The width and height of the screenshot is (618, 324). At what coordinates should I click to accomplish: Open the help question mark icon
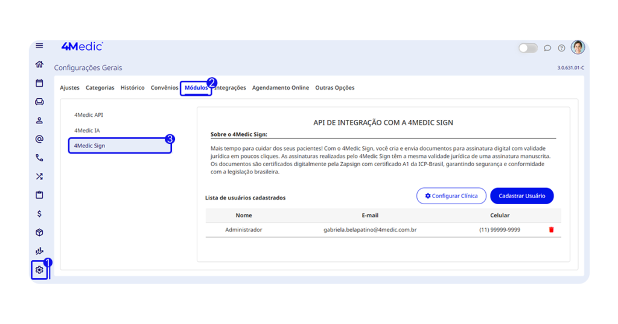562,48
